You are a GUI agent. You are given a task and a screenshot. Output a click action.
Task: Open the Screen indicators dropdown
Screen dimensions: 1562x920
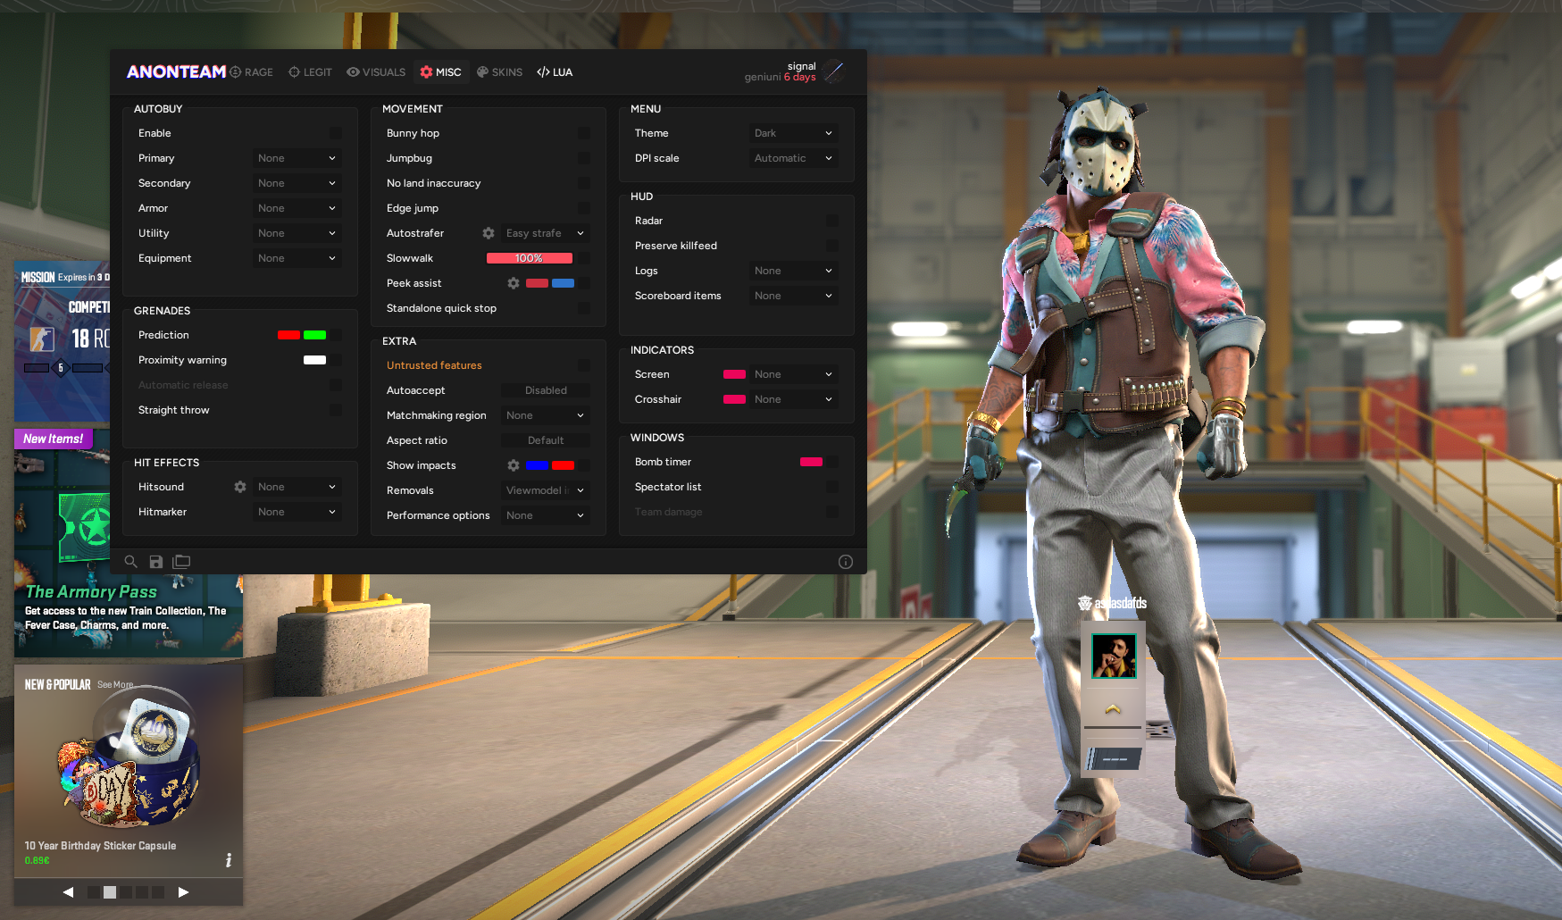(794, 374)
